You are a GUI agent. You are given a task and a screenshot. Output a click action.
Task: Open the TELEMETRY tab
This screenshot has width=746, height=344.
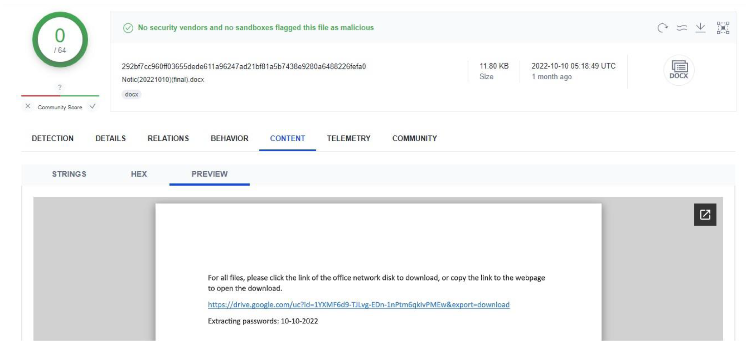pyautogui.click(x=349, y=138)
